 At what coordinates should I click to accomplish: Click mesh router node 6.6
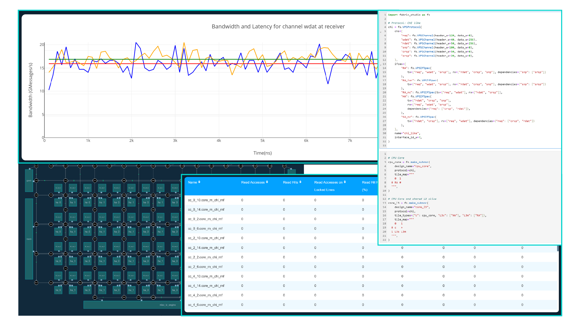point(124,254)
